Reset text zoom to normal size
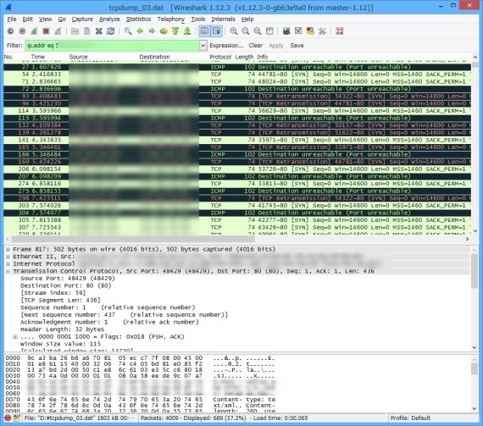This screenshot has width=483, height=426. point(258,31)
